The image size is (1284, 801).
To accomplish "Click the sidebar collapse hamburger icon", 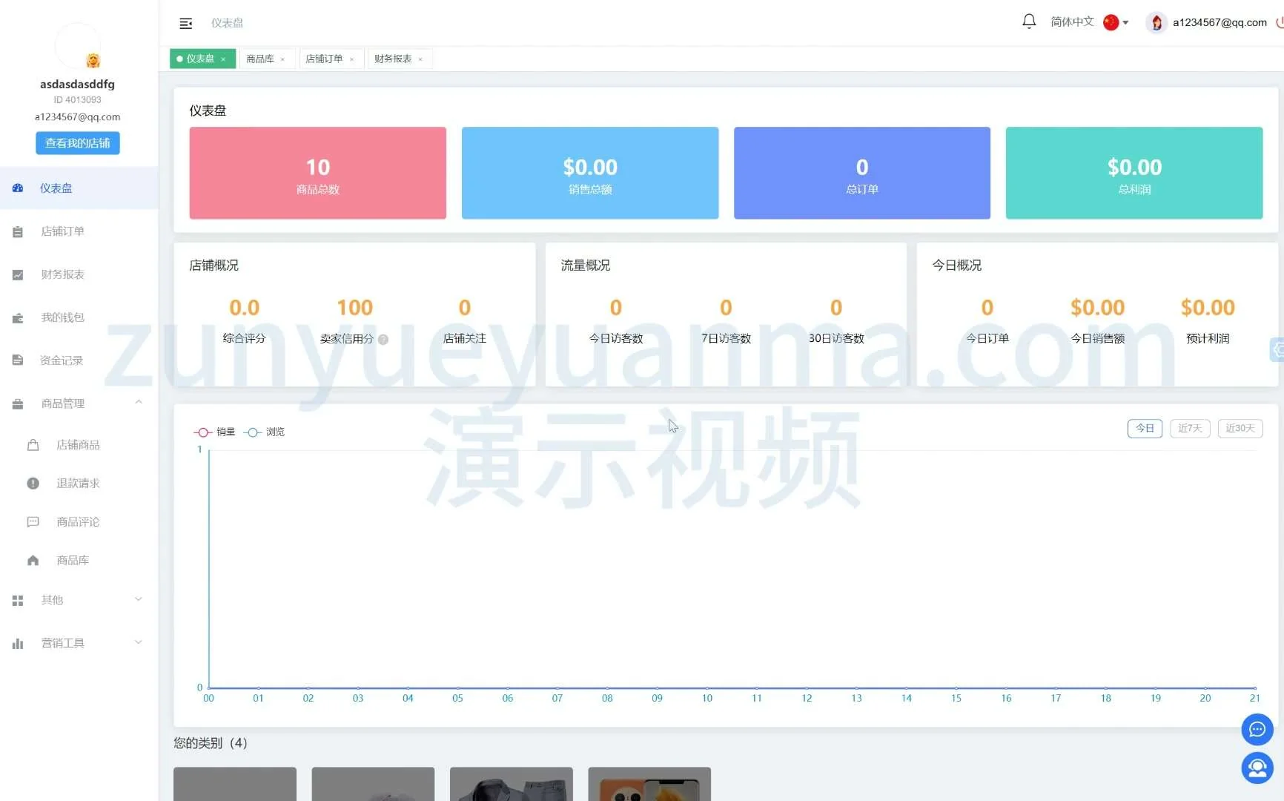I will point(186,24).
